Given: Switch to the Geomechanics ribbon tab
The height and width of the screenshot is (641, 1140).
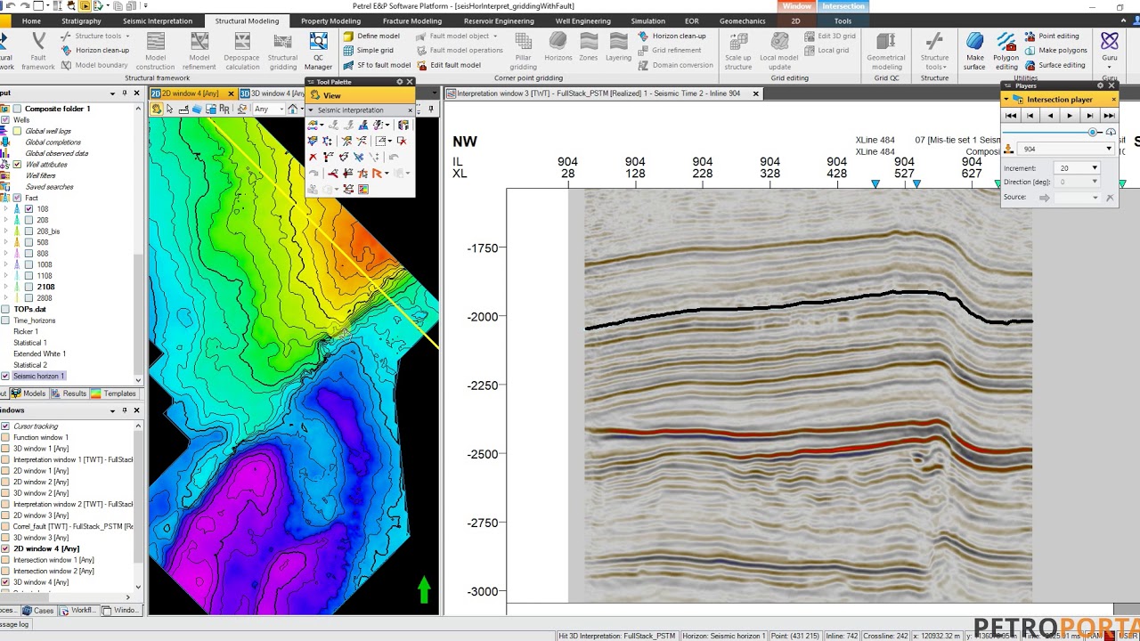Looking at the screenshot, I should pos(742,20).
